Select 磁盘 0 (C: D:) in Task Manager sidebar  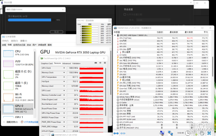[18, 74]
